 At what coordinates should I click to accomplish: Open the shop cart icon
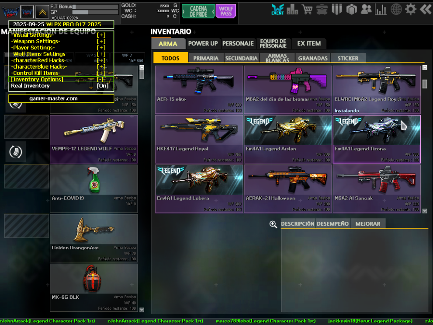point(307,10)
